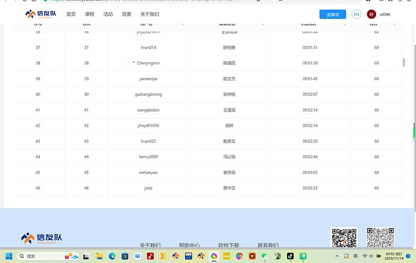Click the left QR code with logo

click(x=344, y=238)
